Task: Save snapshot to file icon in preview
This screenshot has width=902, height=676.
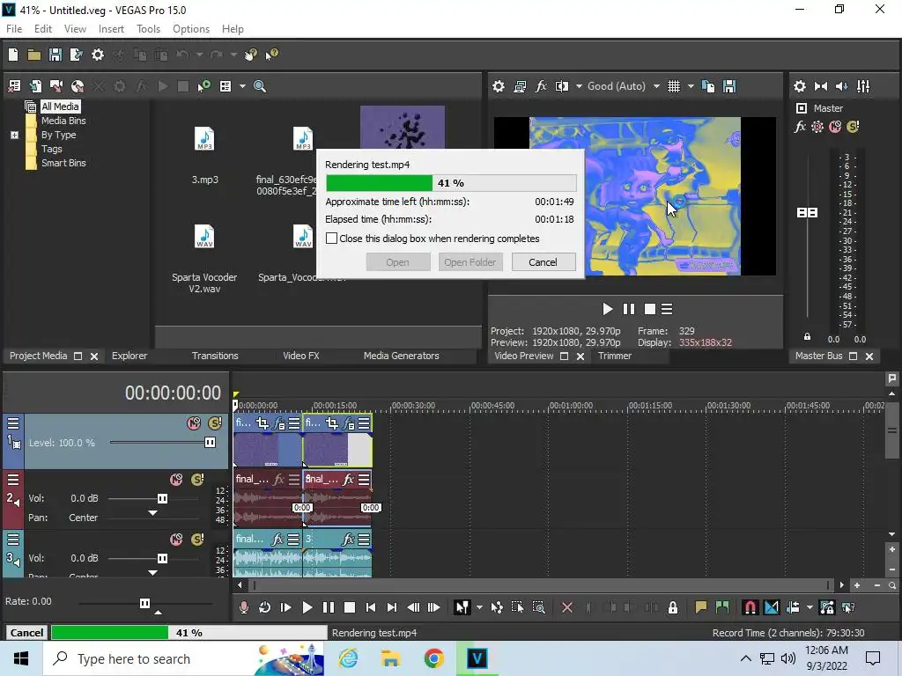Action: point(729,86)
